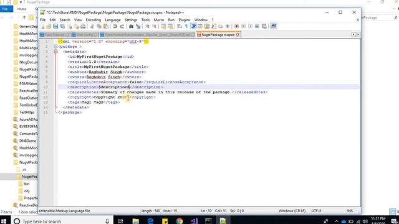Start macro recording with the red dot

pos(236,26)
